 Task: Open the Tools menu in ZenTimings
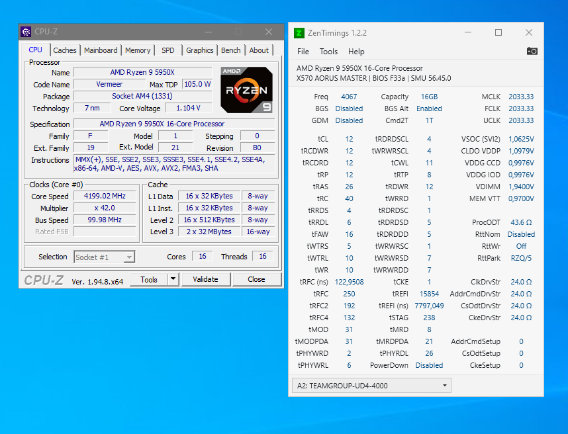click(x=328, y=52)
